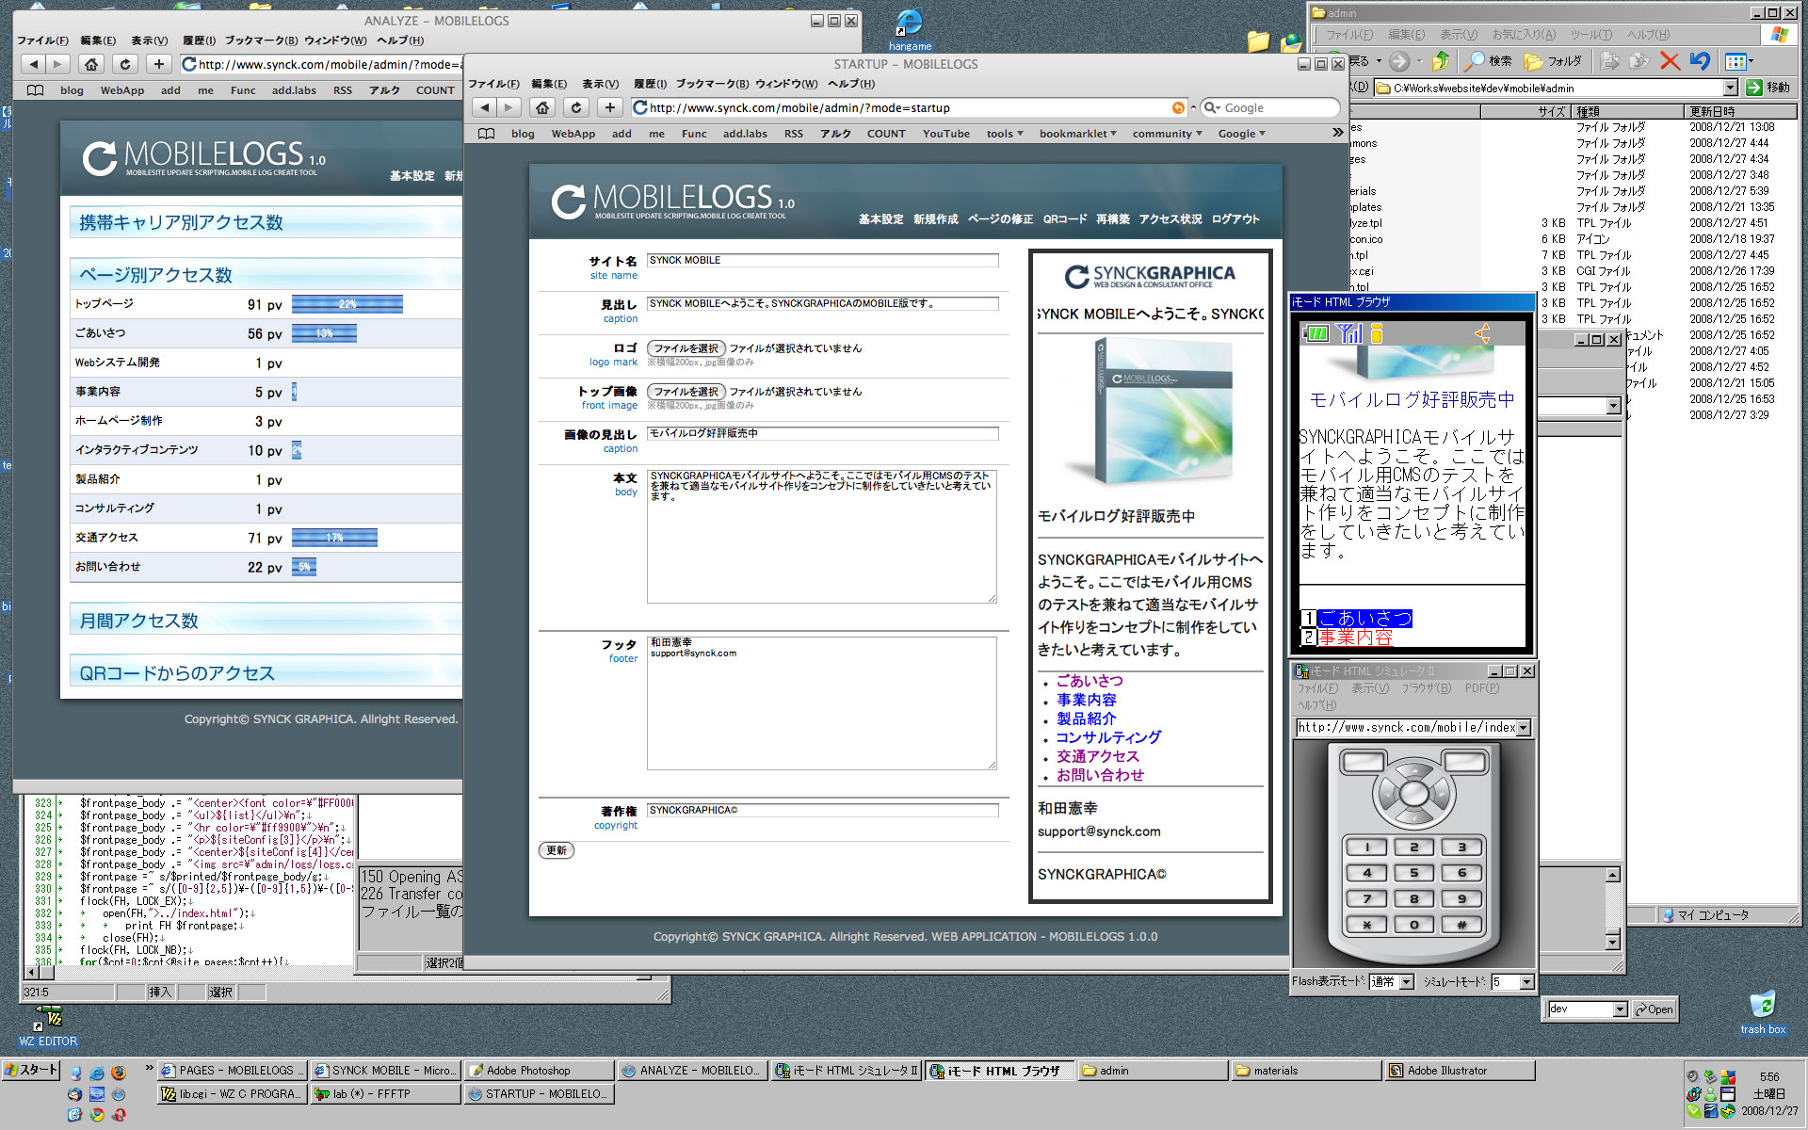This screenshot has height=1130, width=1808.
Task: Click the Google search field in STARTUP window
Action: 1270,107
